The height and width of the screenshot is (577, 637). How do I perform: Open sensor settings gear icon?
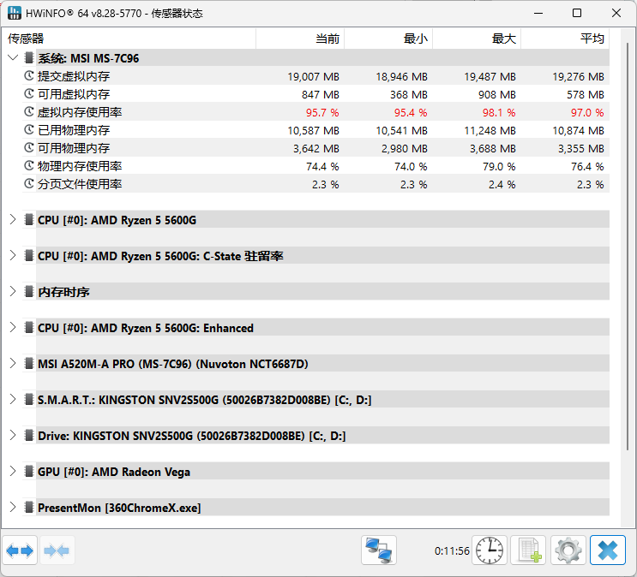pos(568,550)
